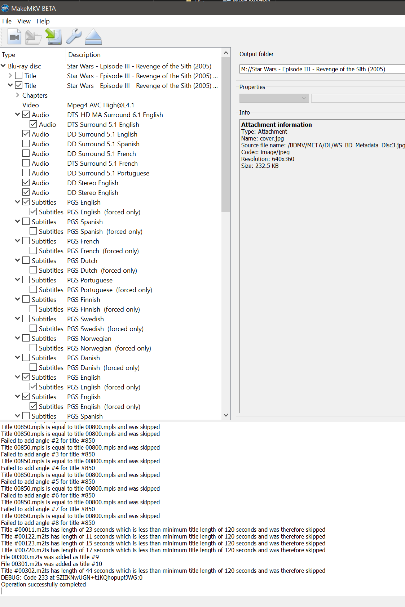
Task: Click the save to hard drive icon
Action: pos(53,37)
